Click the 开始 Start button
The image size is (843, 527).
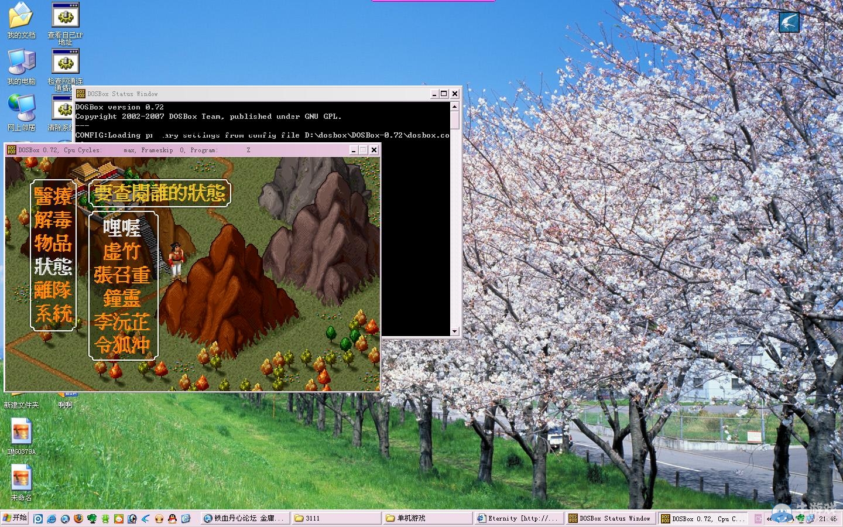[x=15, y=518]
